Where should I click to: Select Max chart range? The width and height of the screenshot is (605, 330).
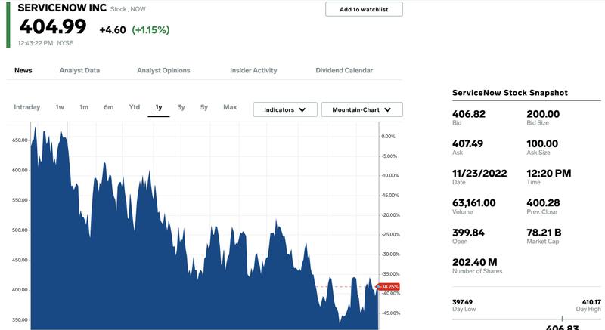tap(230, 107)
